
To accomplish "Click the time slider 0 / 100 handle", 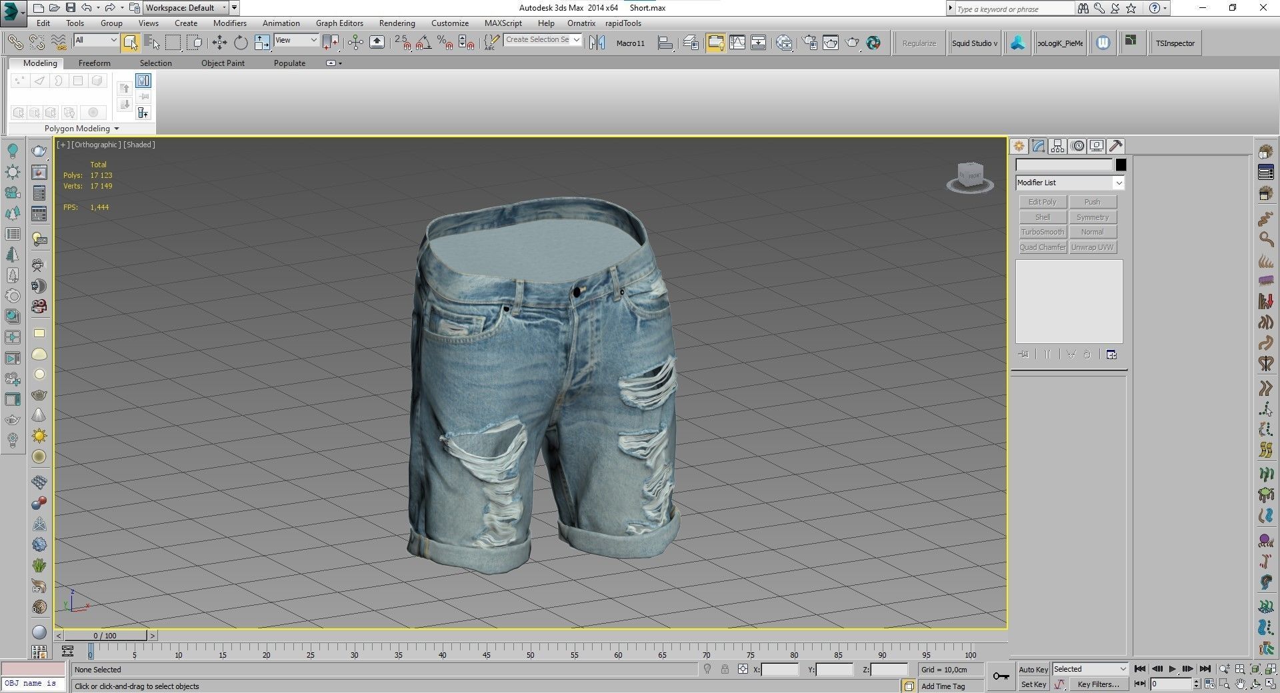I will 105,636.
